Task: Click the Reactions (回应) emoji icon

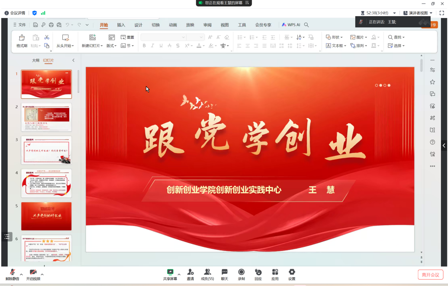Action: (258, 272)
